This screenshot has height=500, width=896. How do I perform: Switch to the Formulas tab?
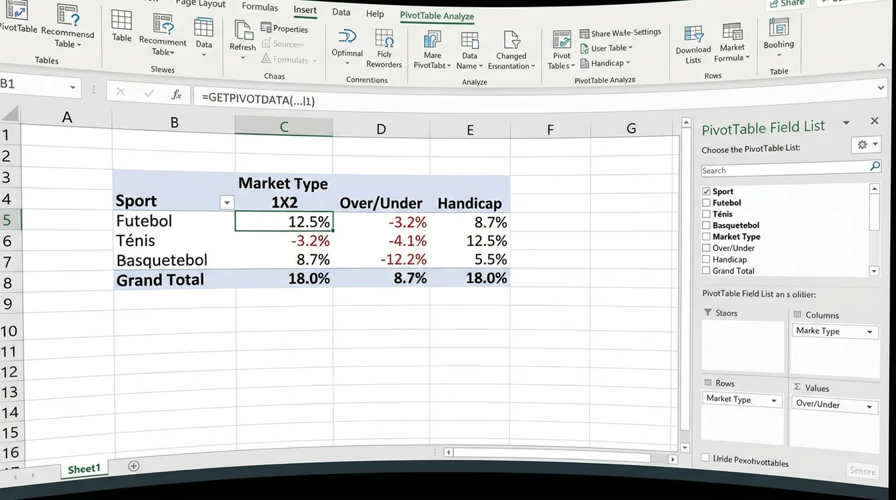pos(260,7)
